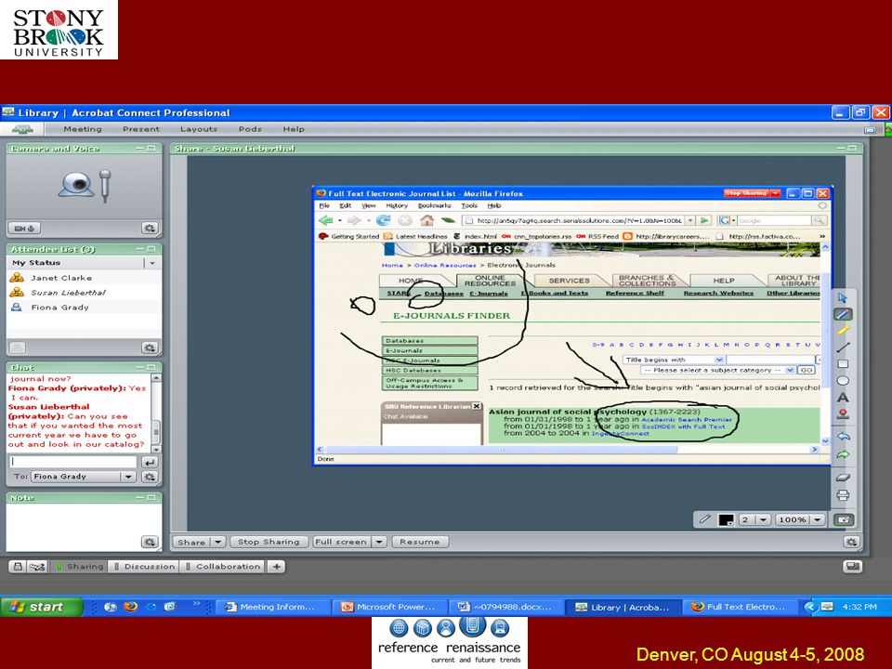Switch to the Discussion layout
The image size is (892, 669).
[143, 567]
